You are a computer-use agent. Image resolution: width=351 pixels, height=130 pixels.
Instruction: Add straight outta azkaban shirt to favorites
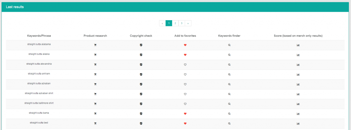185,94
